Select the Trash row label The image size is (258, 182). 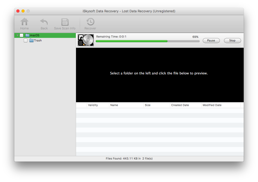(x=38, y=40)
